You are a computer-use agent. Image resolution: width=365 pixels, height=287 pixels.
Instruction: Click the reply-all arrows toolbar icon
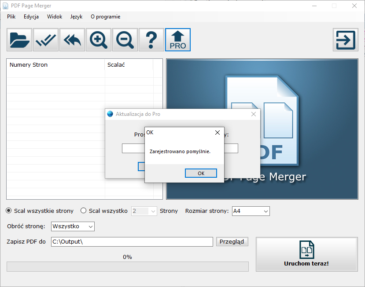(72, 40)
